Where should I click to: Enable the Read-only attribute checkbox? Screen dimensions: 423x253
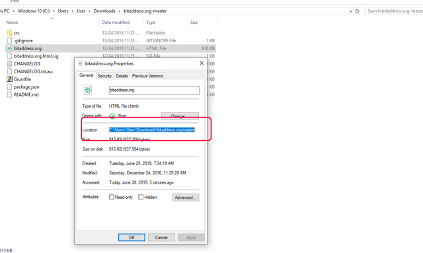pyautogui.click(x=112, y=197)
